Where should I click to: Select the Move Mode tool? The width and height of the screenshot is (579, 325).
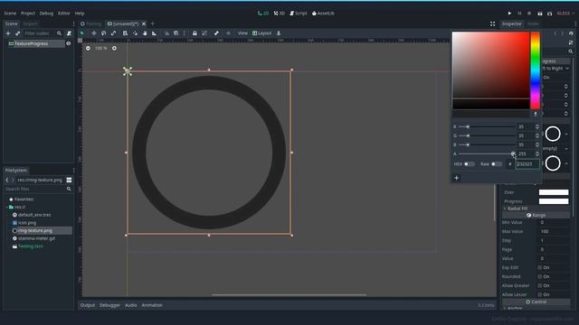click(x=94, y=33)
